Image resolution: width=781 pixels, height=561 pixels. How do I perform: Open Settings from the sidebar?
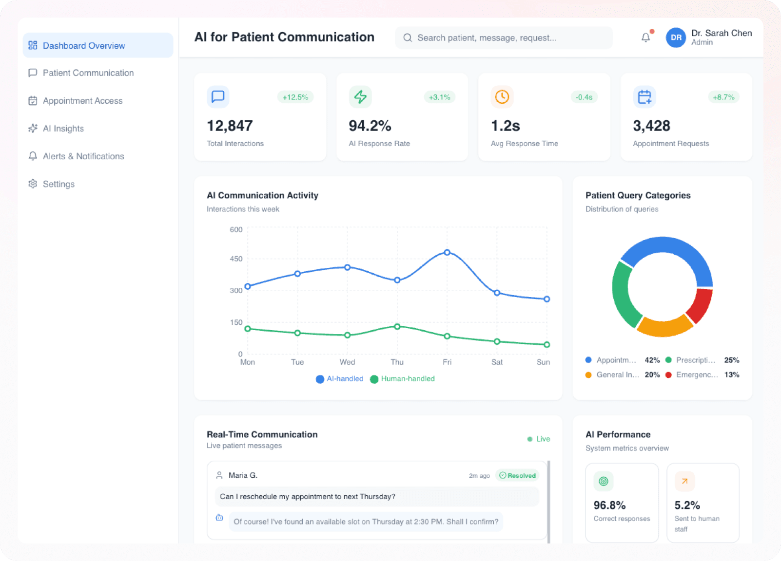coord(59,184)
